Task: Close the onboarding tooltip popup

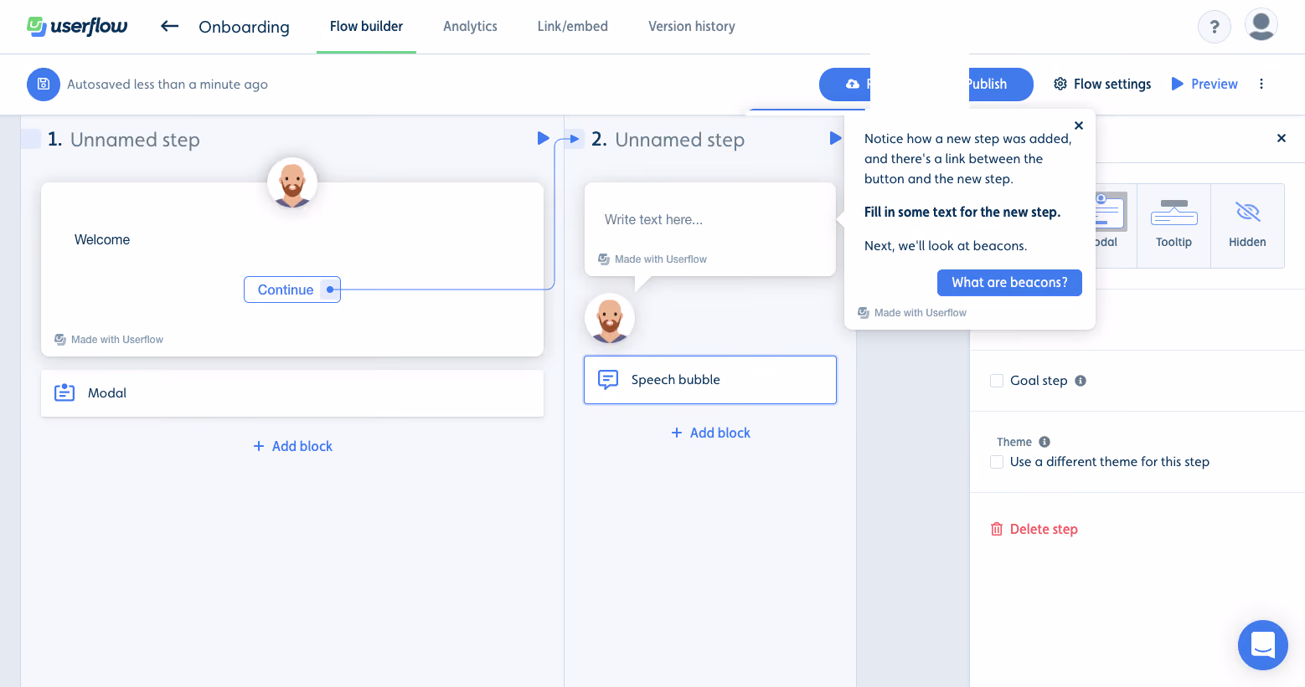Action: coord(1079,126)
